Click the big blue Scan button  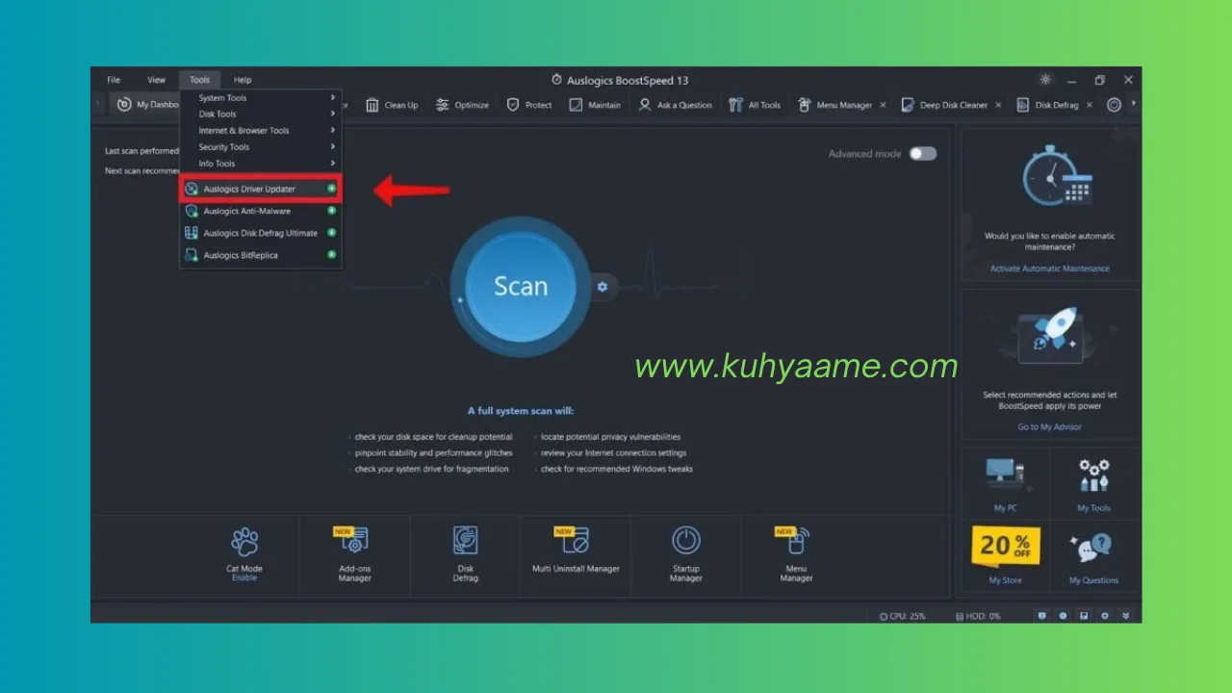pos(521,287)
